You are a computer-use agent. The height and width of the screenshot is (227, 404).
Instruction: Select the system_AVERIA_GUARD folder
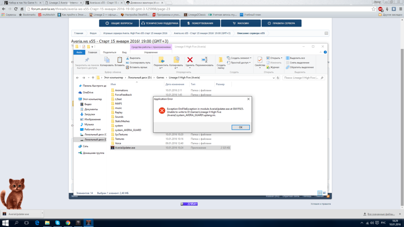(128, 130)
